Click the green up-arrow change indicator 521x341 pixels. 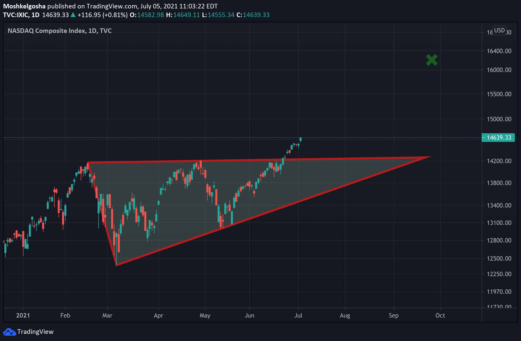pyautogui.click(x=73, y=15)
